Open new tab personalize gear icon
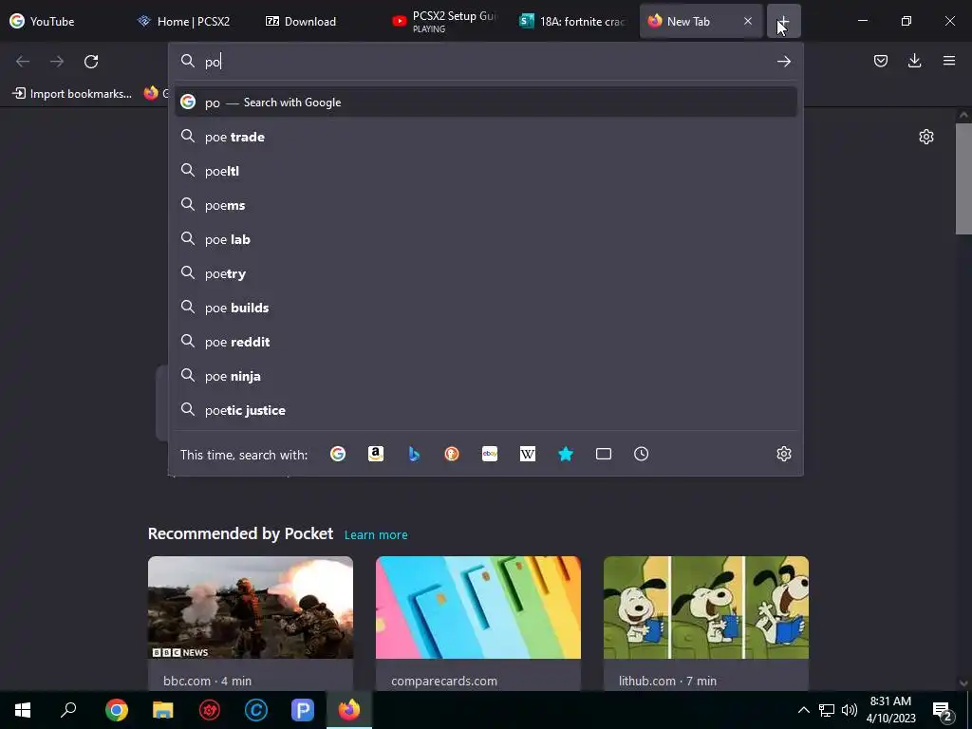This screenshot has width=972, height=729. point(926,137)
